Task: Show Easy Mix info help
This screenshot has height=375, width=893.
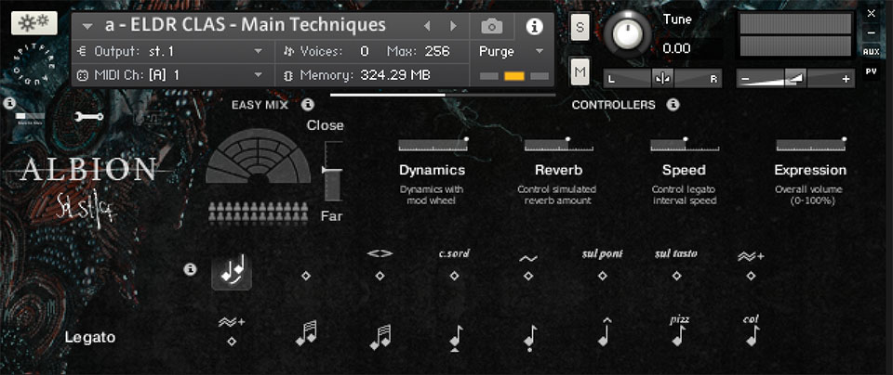Action: (308, 105)
